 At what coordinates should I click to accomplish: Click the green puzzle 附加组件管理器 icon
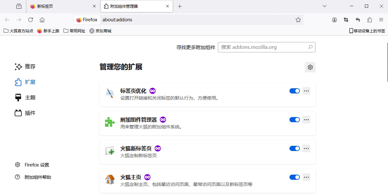pos(110,122)
